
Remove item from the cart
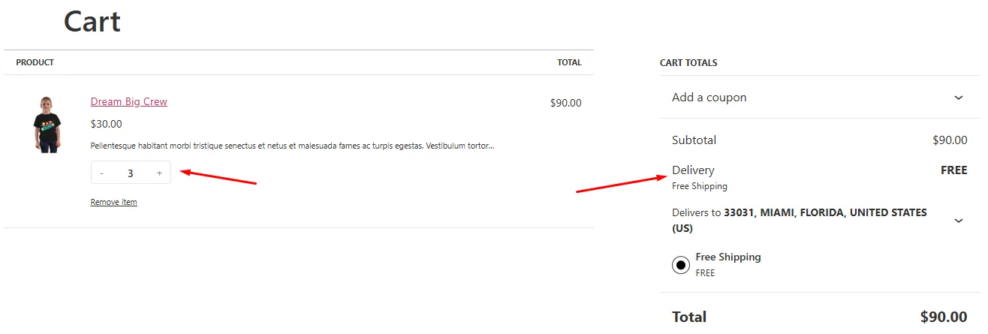pyautogui.click(x=113, y=202)
